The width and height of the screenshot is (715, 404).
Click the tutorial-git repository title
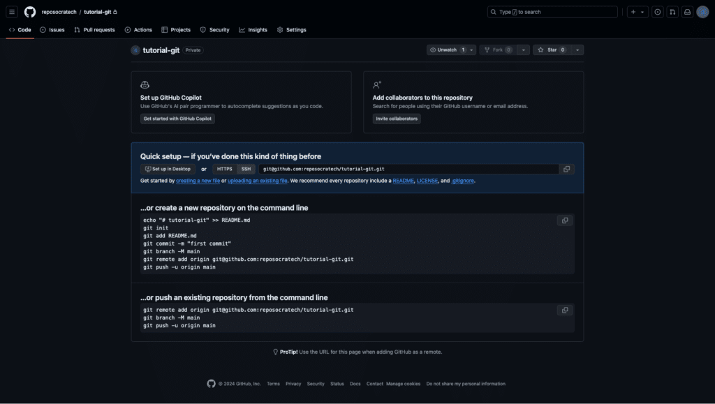161,50
